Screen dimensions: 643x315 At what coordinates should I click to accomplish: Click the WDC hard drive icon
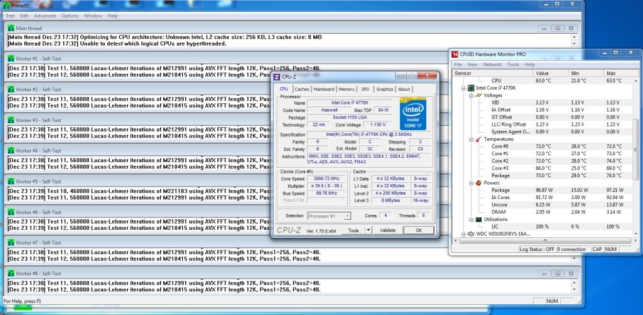pos(472,234)
